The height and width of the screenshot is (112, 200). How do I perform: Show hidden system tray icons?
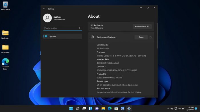tap(168, 109)
